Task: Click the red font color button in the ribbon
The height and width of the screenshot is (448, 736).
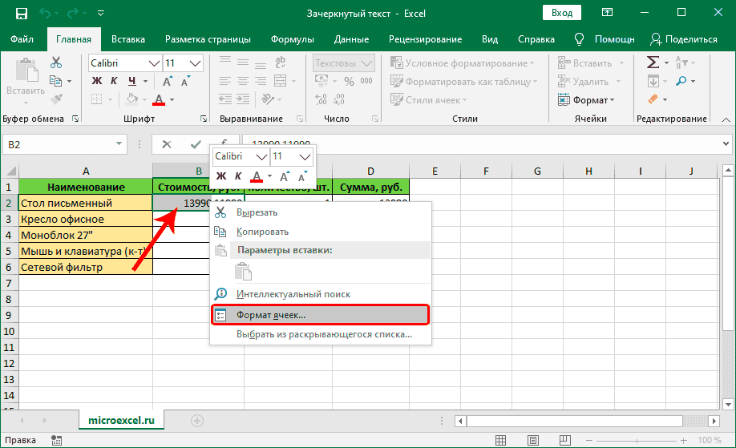Action: (159, 100)
